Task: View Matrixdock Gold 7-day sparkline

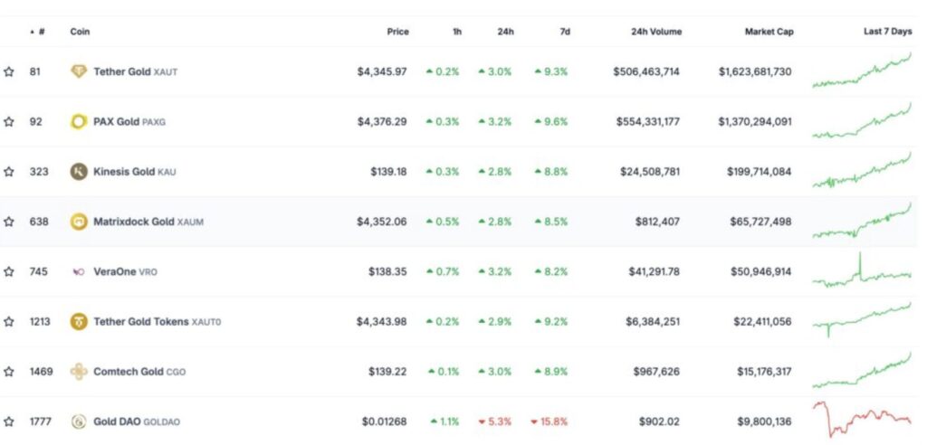Action: 862,221
